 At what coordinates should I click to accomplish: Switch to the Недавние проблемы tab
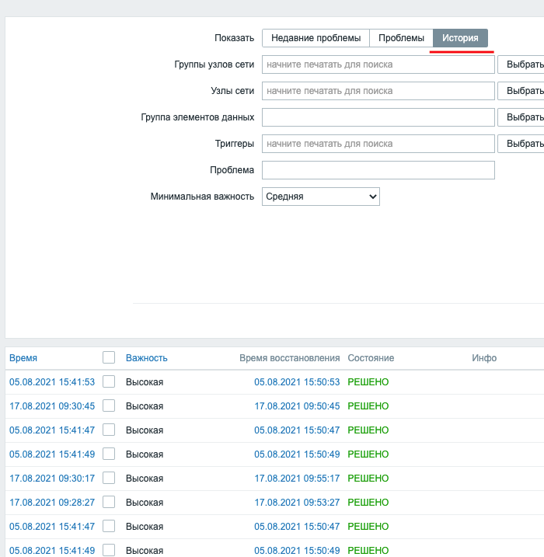click(316, 38)
